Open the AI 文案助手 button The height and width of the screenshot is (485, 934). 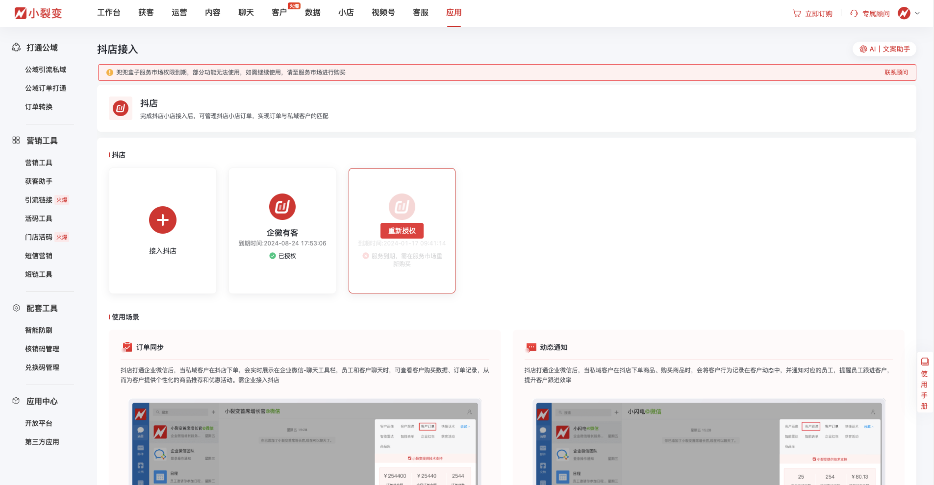pyautogui.click(x=884, y=49)
